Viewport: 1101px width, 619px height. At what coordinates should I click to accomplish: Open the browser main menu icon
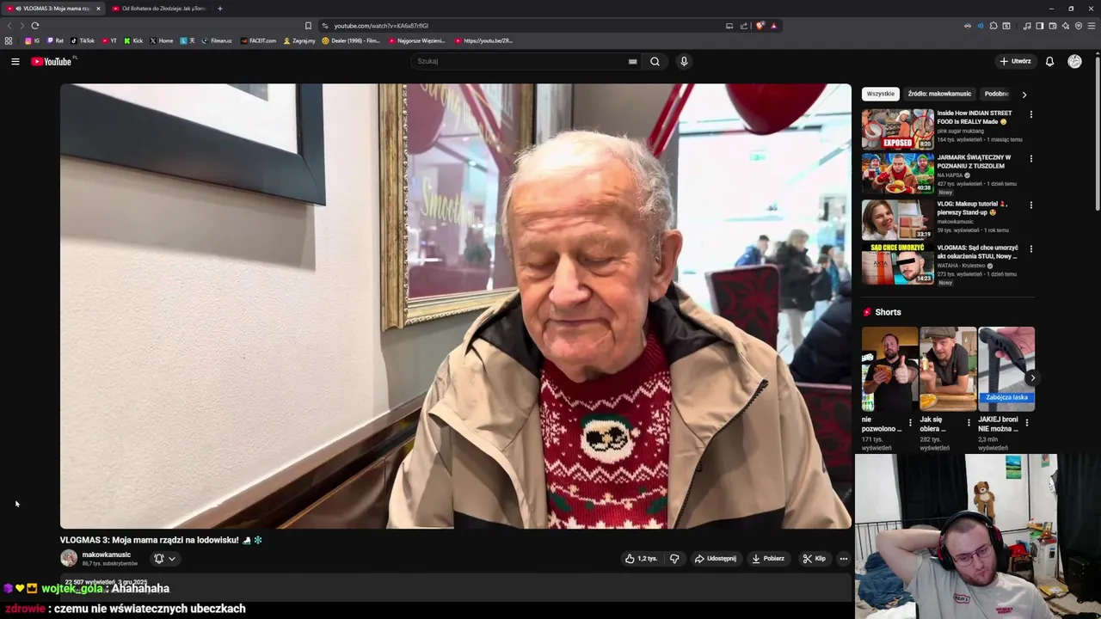click(1092, 26)
